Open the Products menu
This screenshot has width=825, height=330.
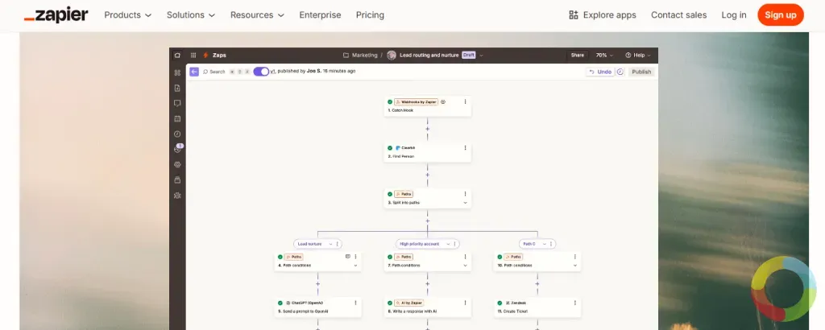click(x=128, y=15)
